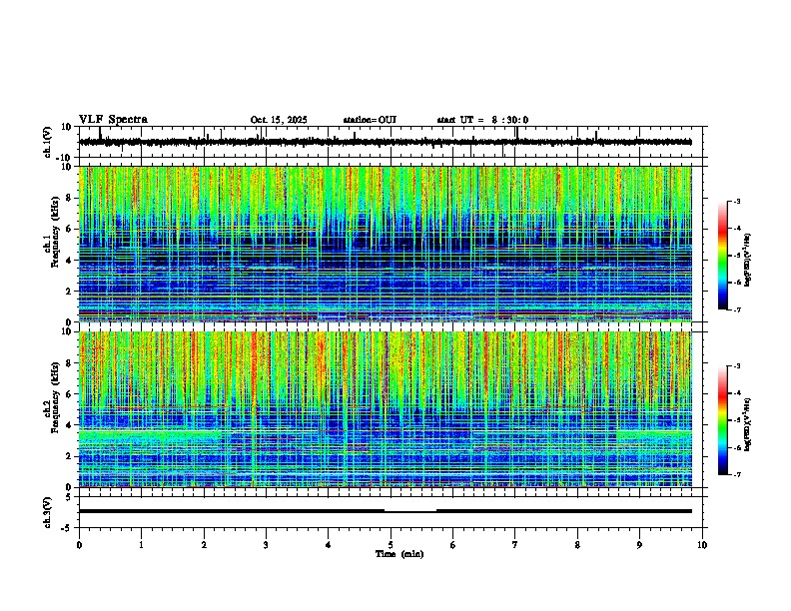Click the color scale bar beside ch.2 spectrogram
Screen dimensions: 791x611
click(x=723, y=420)
